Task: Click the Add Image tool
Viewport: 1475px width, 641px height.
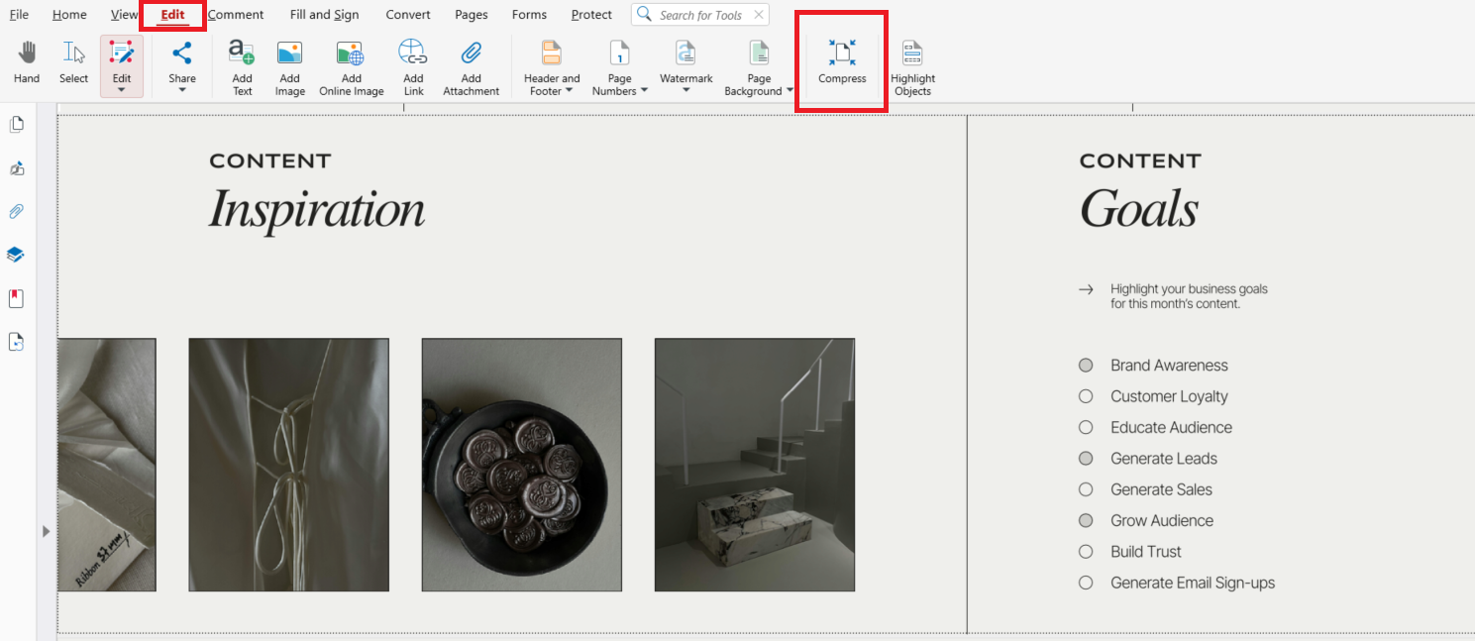Action: click(x=288, y=65)
